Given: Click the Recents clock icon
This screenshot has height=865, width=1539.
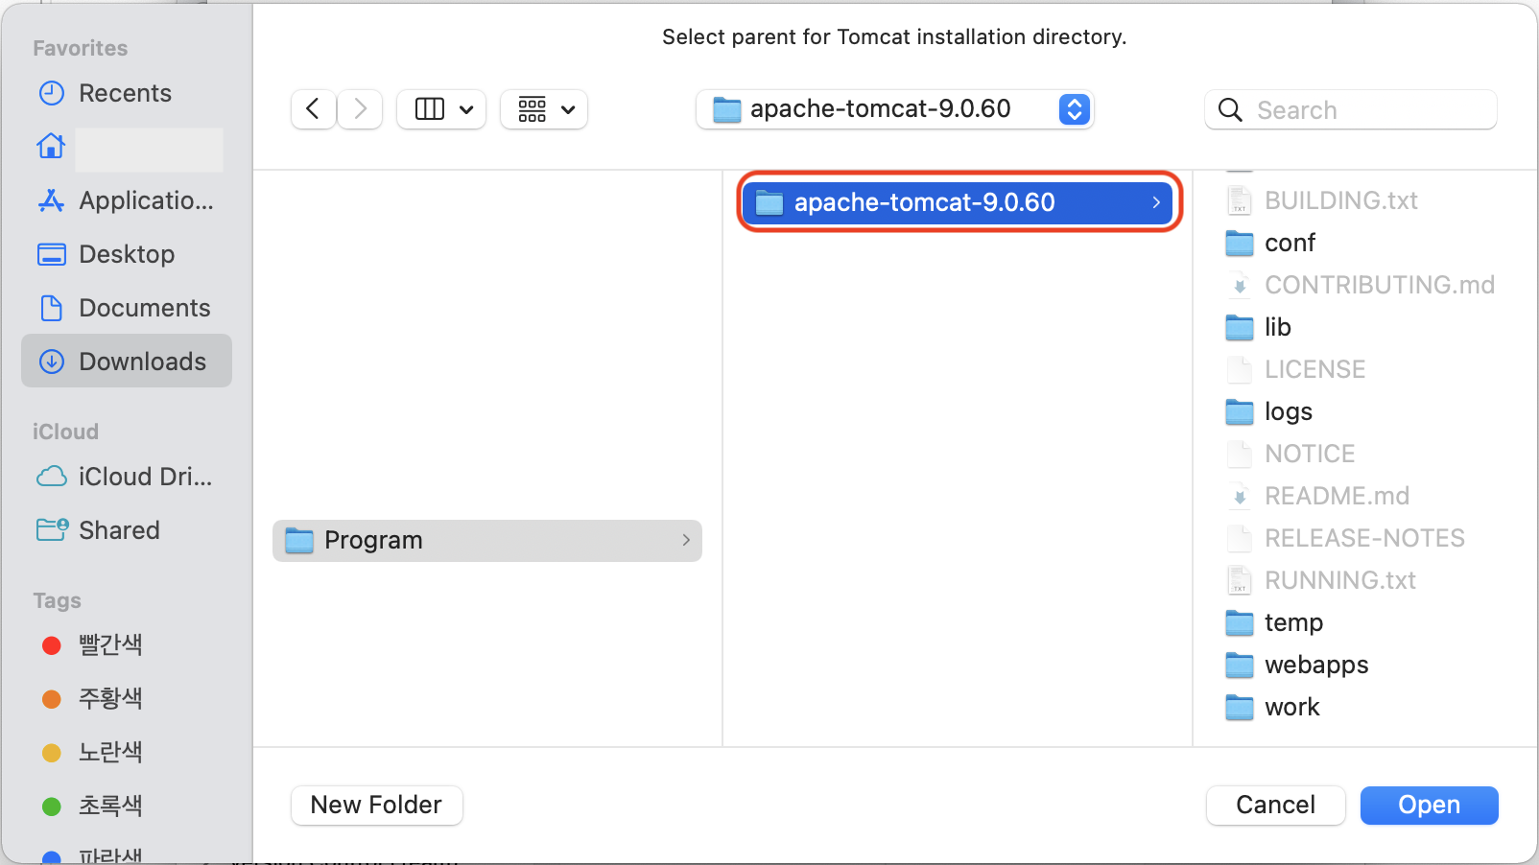Looking at the screenshot, I should (x=51, y=93).
